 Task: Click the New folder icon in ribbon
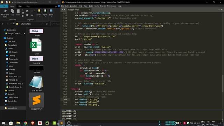tap(39, 13)
